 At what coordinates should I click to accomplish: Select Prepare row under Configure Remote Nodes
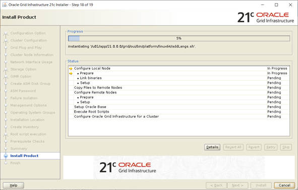179,98
